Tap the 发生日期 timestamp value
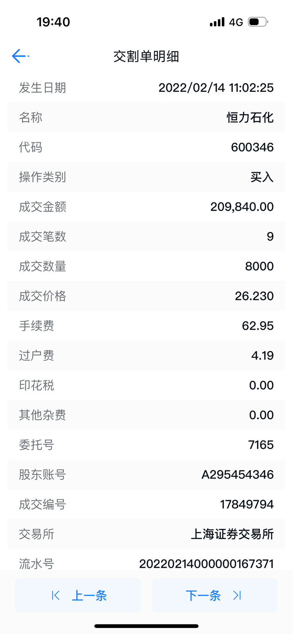The height and width of the screenshot is (634, 293). pos(216,88)
